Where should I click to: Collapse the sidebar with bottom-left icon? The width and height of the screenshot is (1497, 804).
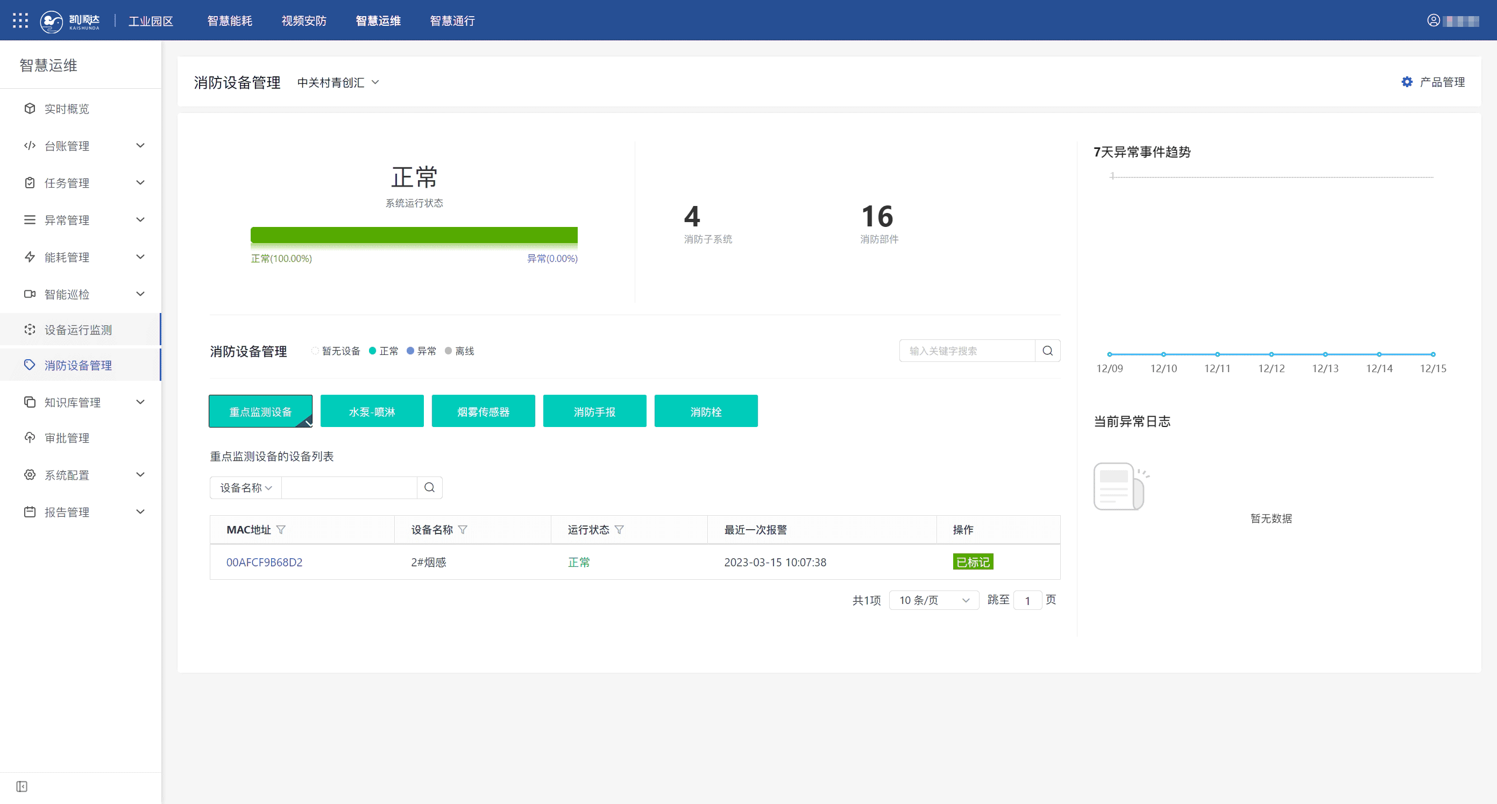click(x=22, y=787)
